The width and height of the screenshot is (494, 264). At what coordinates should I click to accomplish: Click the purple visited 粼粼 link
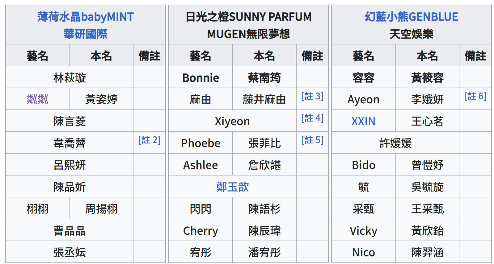pyautogui.click(x=37, y=99)
